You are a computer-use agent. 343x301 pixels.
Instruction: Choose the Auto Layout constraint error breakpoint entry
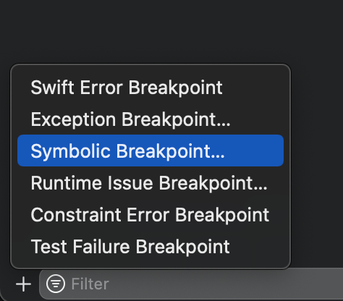click(x=151, y=215)
